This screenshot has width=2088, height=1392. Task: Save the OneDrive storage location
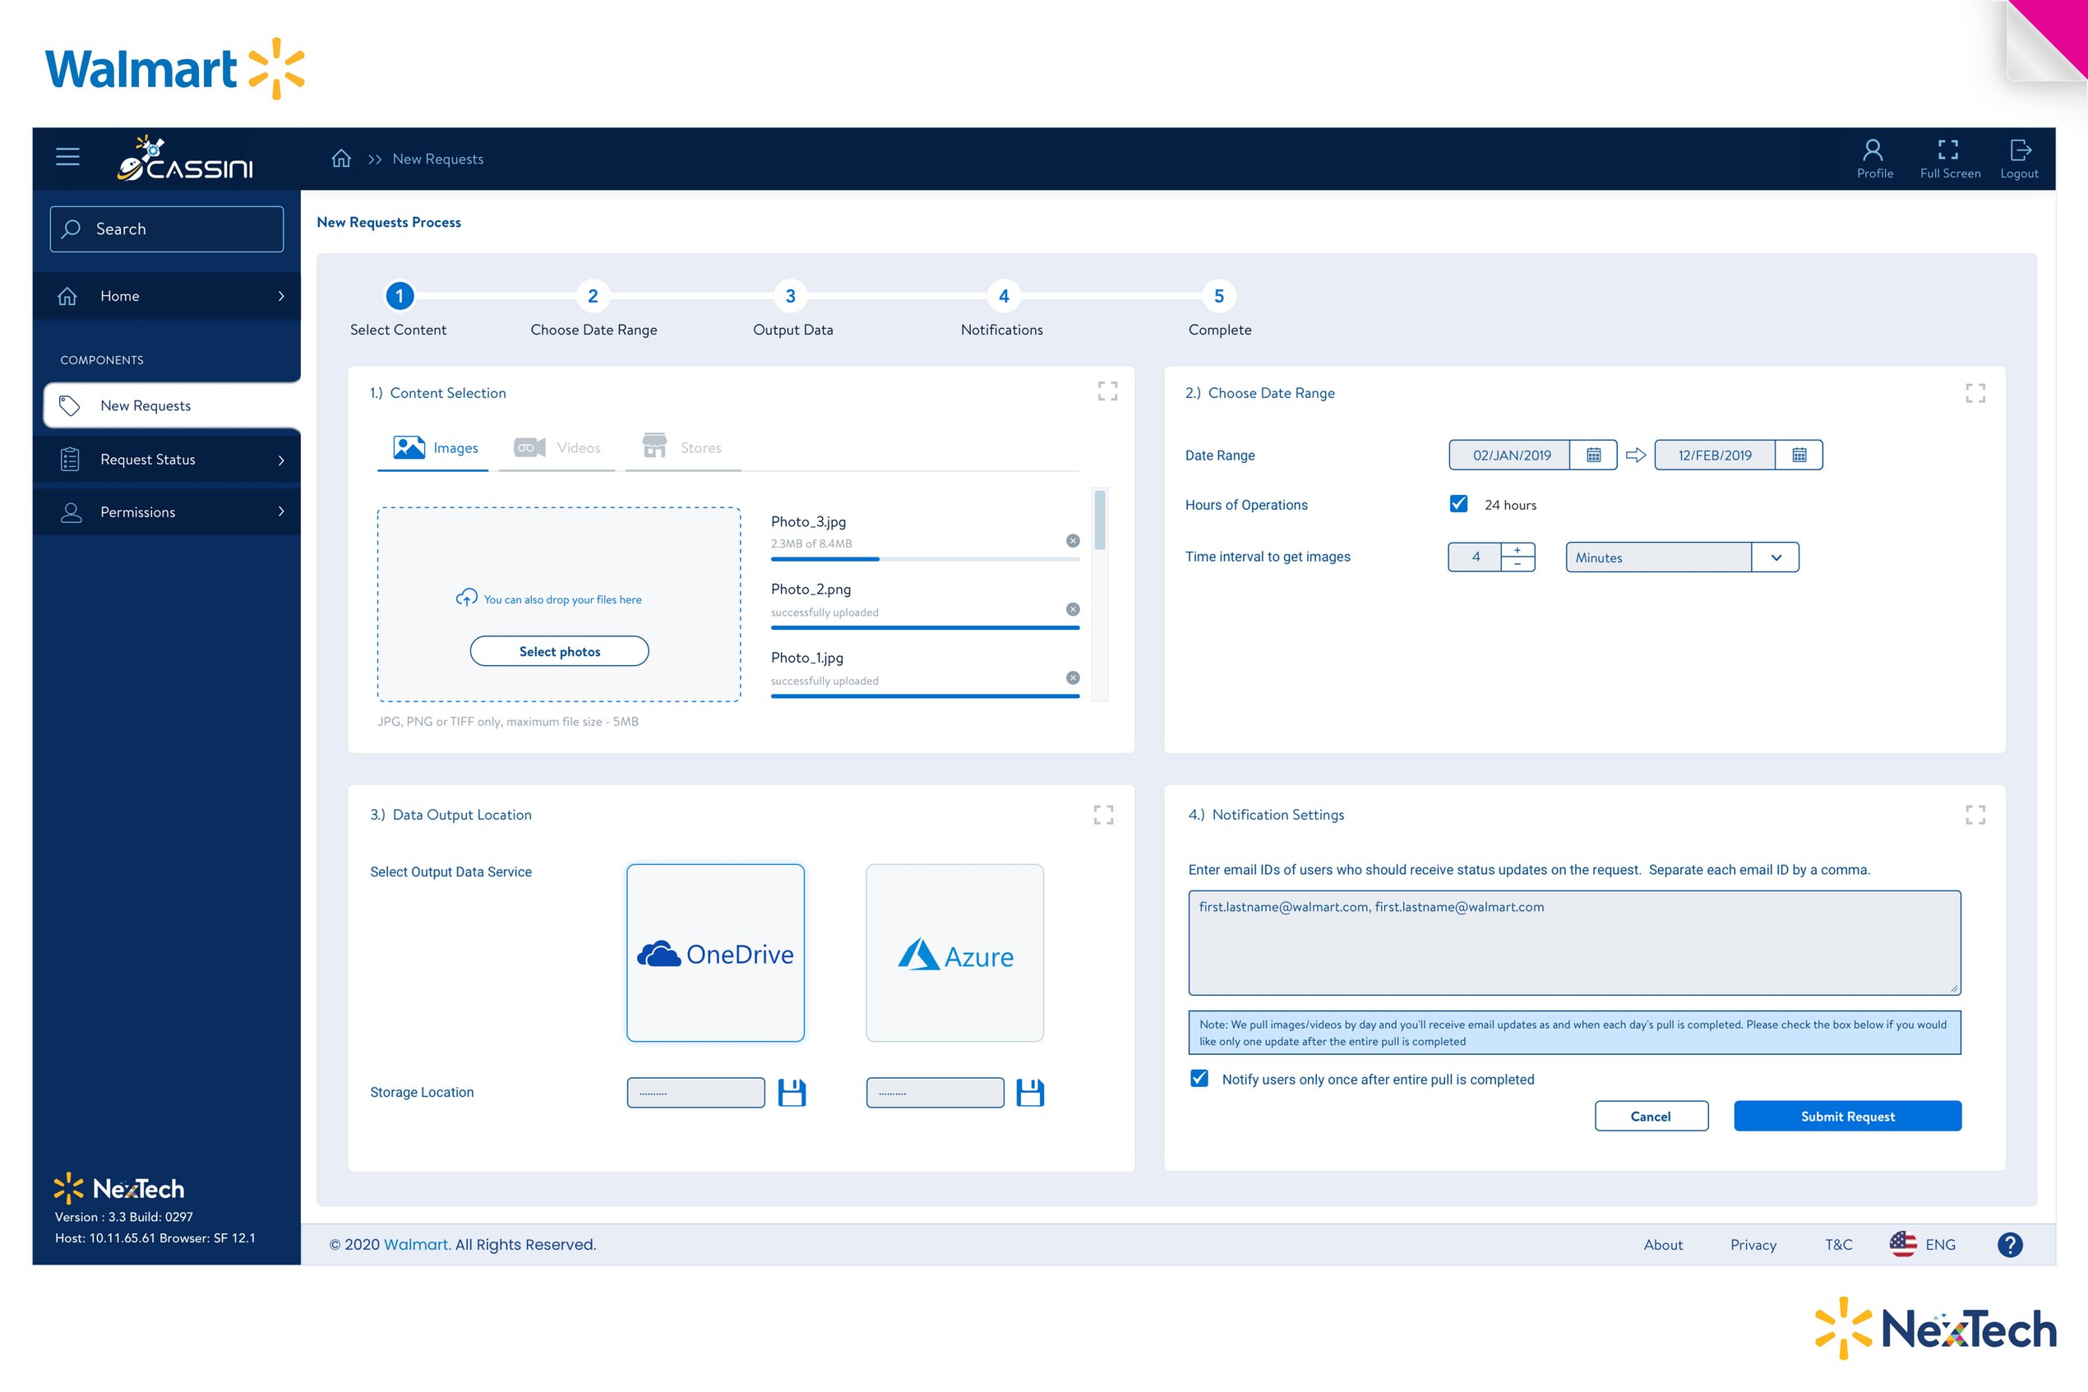(x=792, y=1093)
